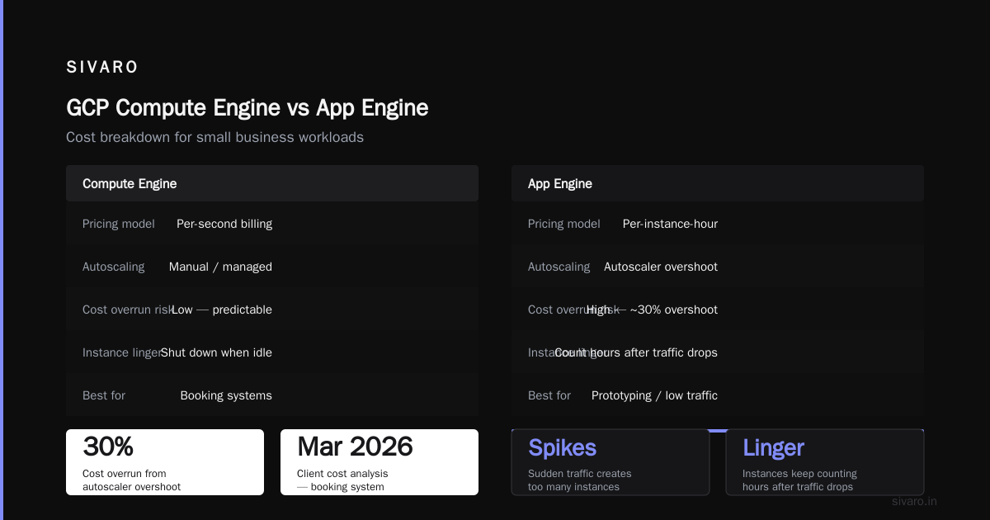Click 'Pricing model' label in Compute Engine table

pyautogui.click(x=119, y=224)
